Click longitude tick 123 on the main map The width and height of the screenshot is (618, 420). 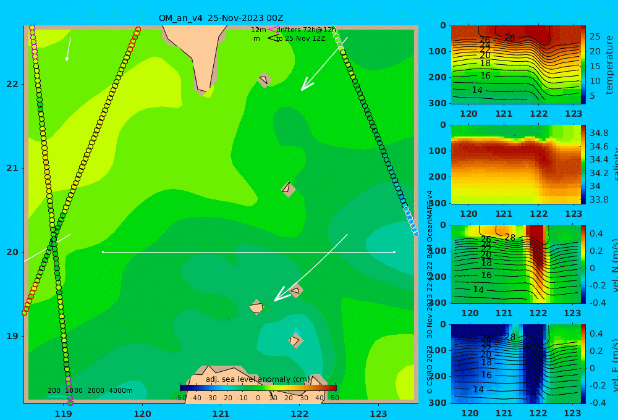tap(379, 414)
